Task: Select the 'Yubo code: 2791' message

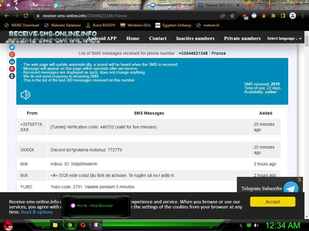Action: [93, 187]
